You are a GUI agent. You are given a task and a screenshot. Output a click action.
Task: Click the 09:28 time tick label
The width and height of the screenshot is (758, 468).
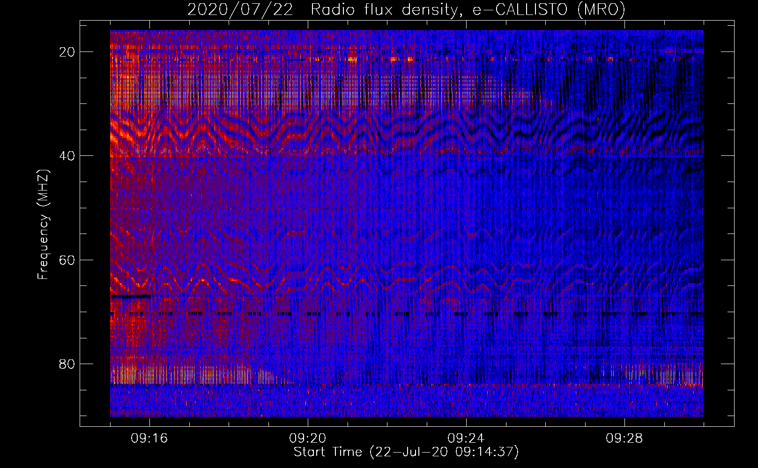coord(624,439)
